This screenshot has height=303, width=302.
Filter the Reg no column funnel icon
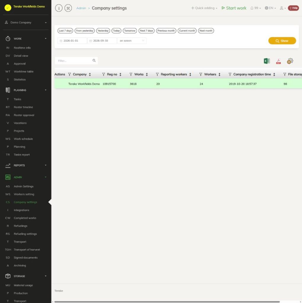coord(103,74)
